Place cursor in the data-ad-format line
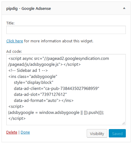Image resolution: width=133 pixels, height=144 pixels. click(44, 100)
